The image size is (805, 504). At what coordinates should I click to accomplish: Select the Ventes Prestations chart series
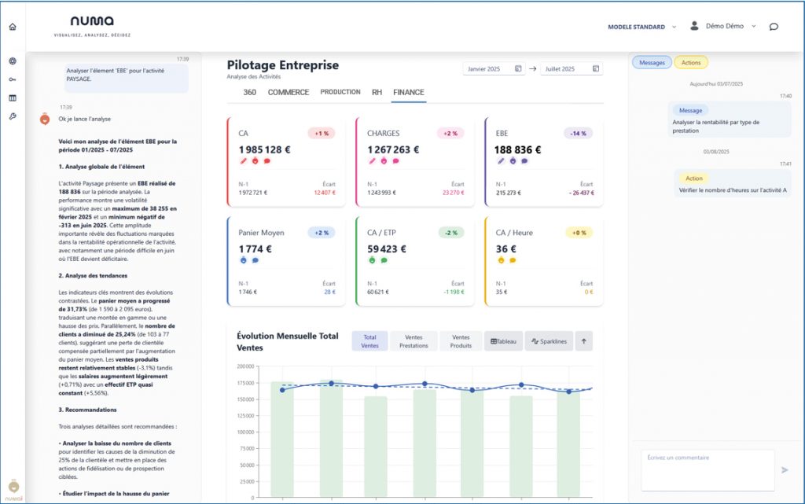(414, 341)
